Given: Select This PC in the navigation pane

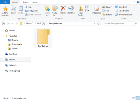Looking at the screenshot, I should (16, 60).
